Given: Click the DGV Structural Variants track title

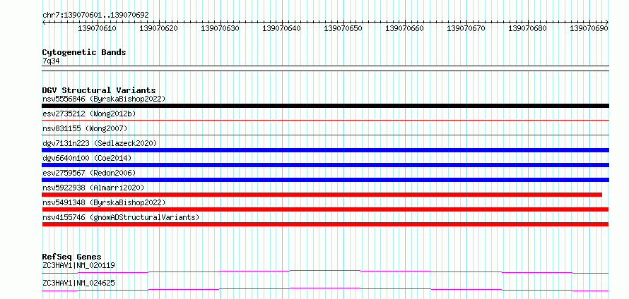Looking at the screenshot, I should pos(99,90).
